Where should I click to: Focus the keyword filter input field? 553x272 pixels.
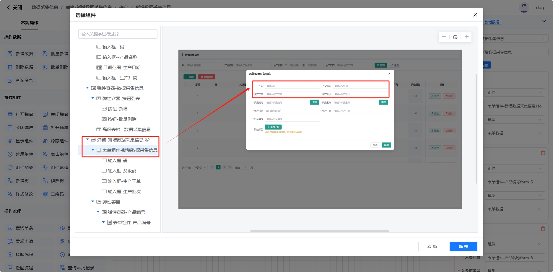118,34
